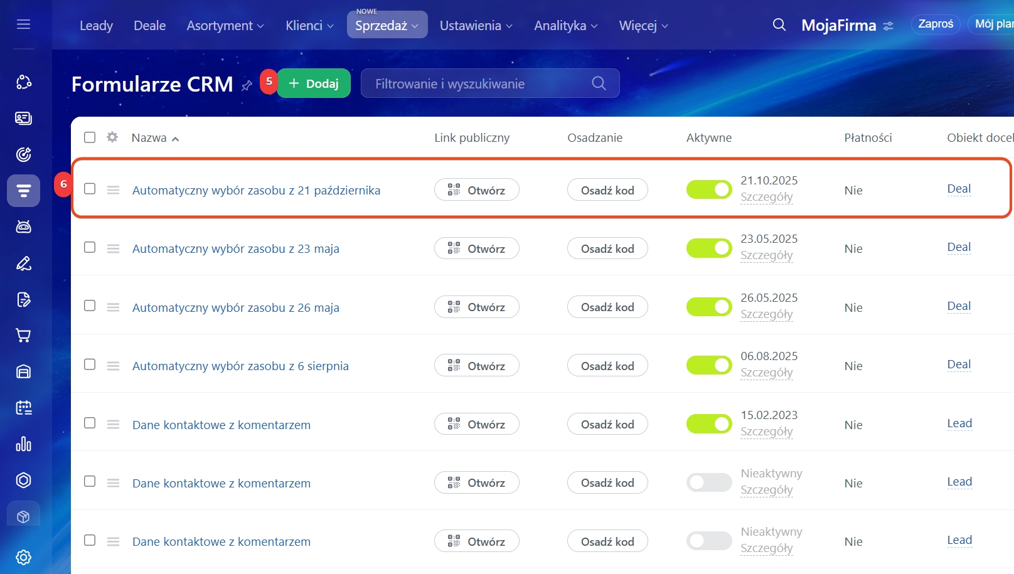The image size is (1014, 574).
Task: Open the bar chart analytics sidebar icon
Action: click(x=23, y=444)
